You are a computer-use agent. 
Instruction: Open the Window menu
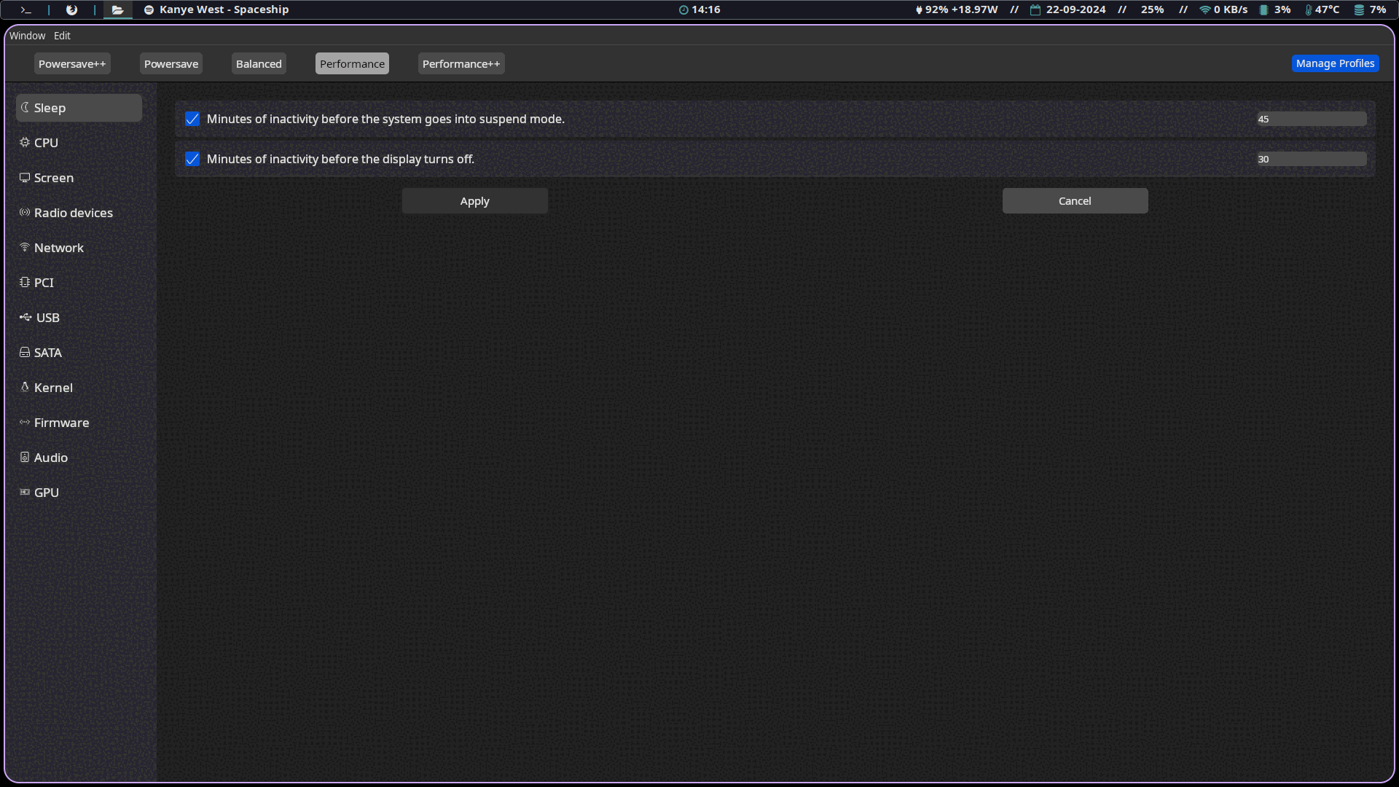pyautogui.click(x=27, y=36)
